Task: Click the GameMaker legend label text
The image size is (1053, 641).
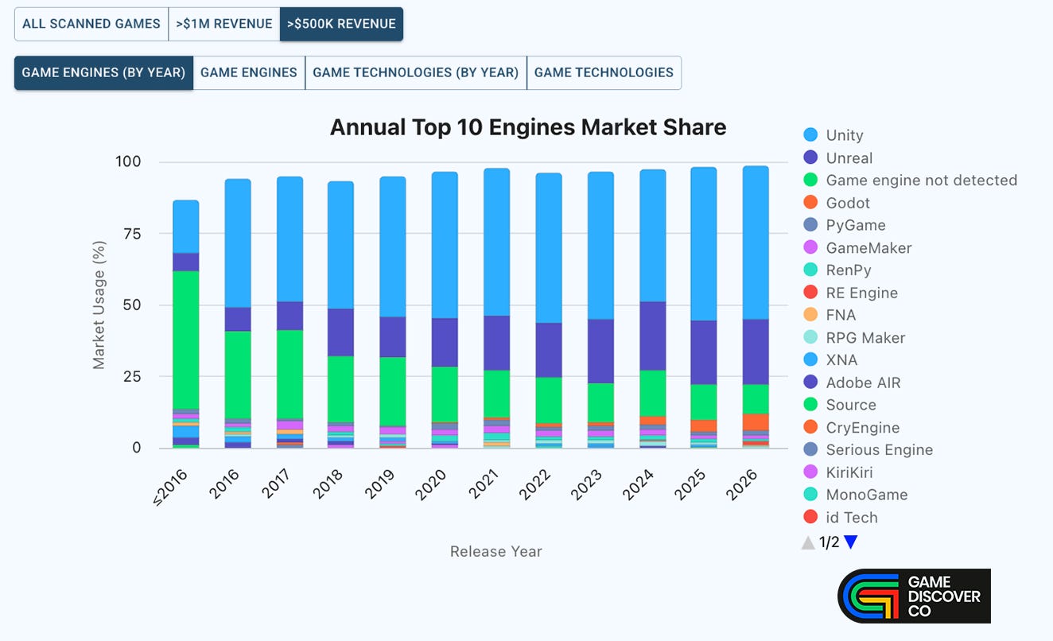Action: (869, 247)
